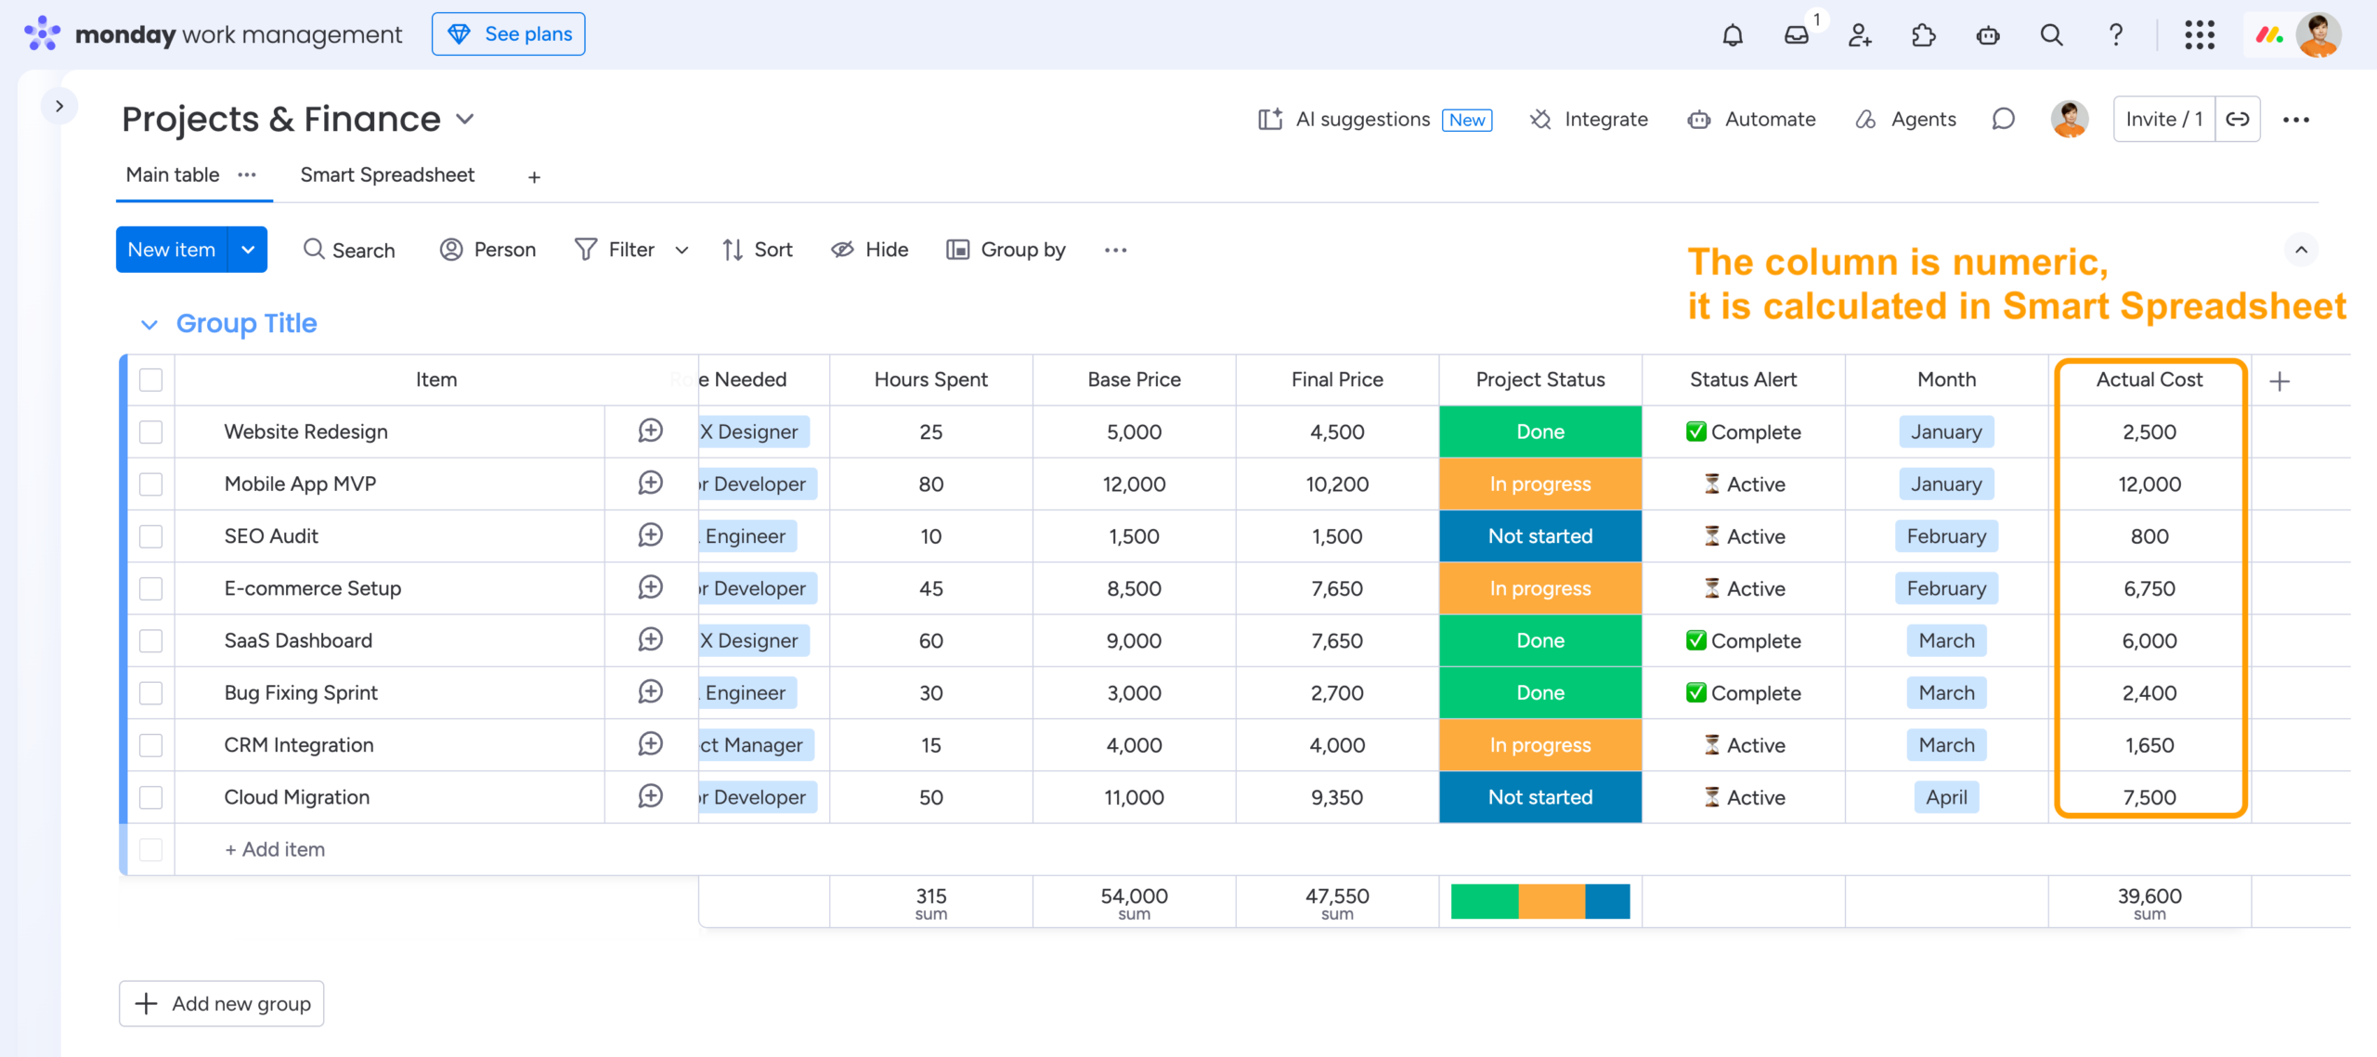Viewport: 2377px width, 1057px height.
Task: Click Add new group button
Action: coord(222,1003)
